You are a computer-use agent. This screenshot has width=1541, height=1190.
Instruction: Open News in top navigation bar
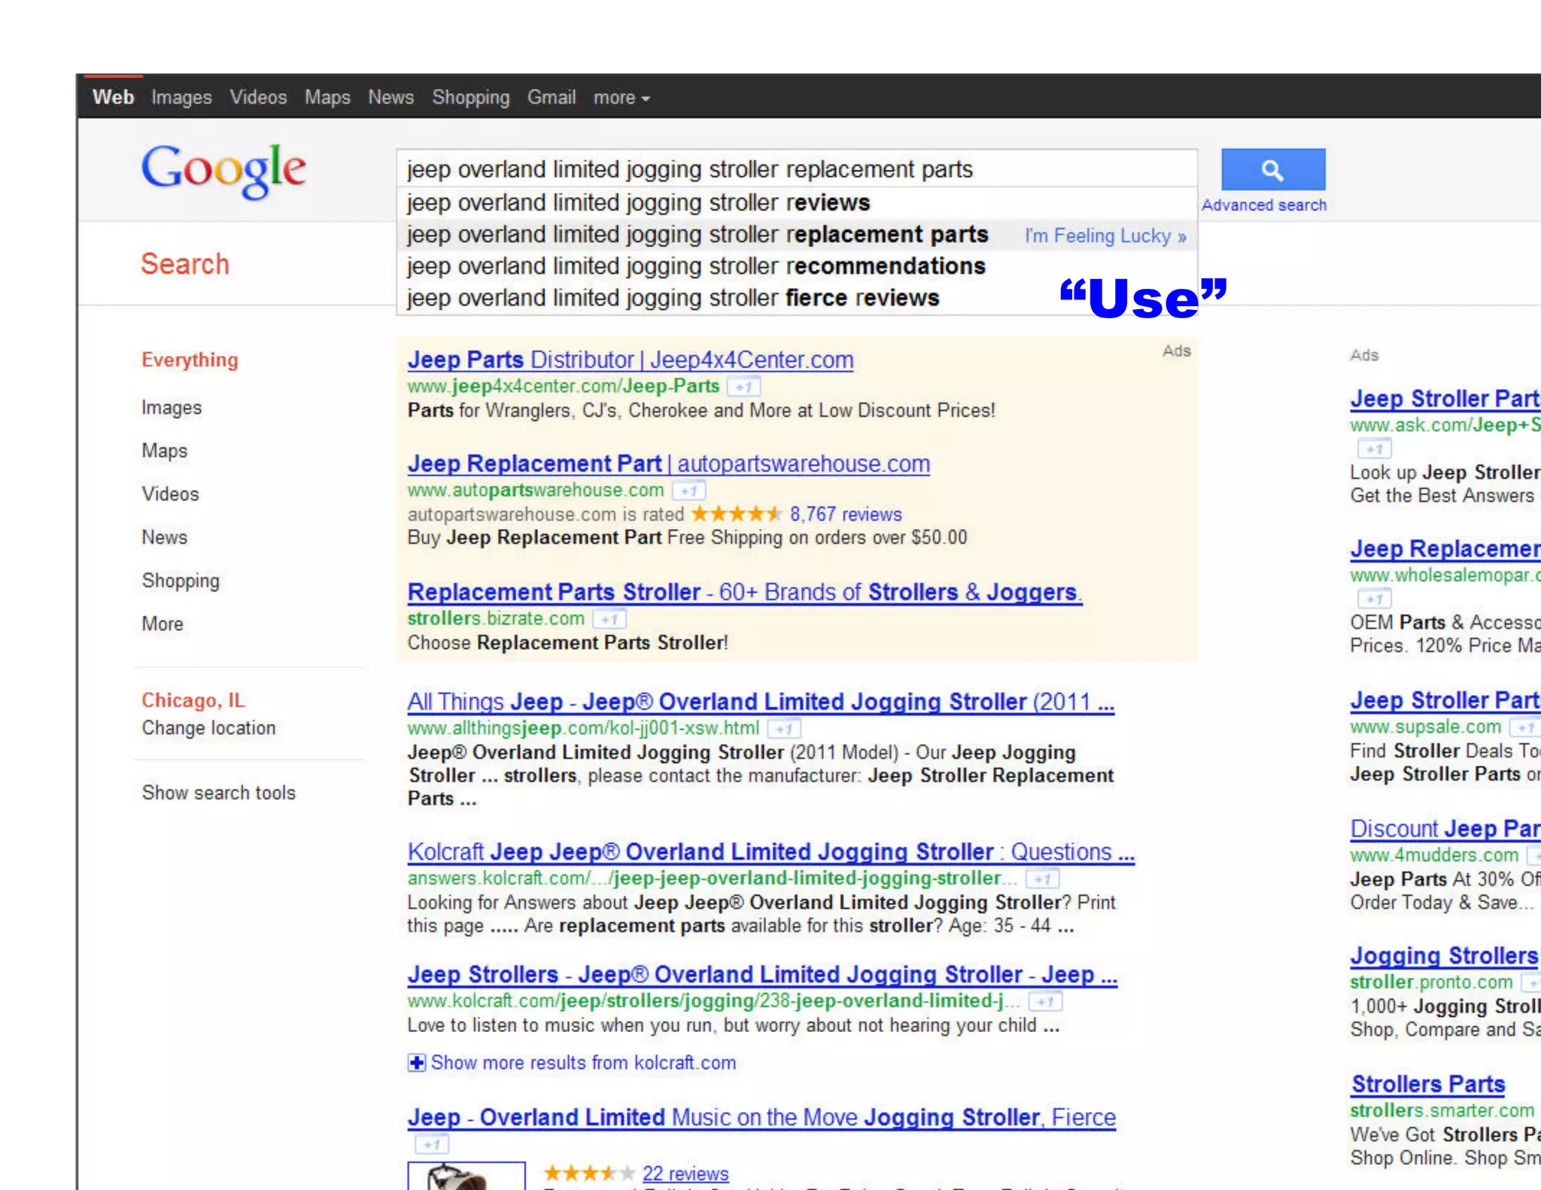point(391,97)
